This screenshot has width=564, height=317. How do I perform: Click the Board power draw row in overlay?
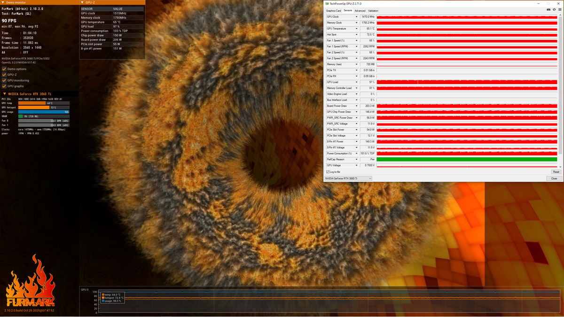pos(112,39)
